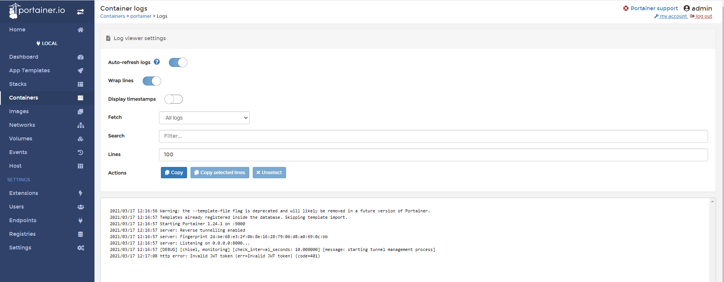
Task: Select the '[DEBUG] [chisel, monitoring]' log line
Action: coord(272,249)
